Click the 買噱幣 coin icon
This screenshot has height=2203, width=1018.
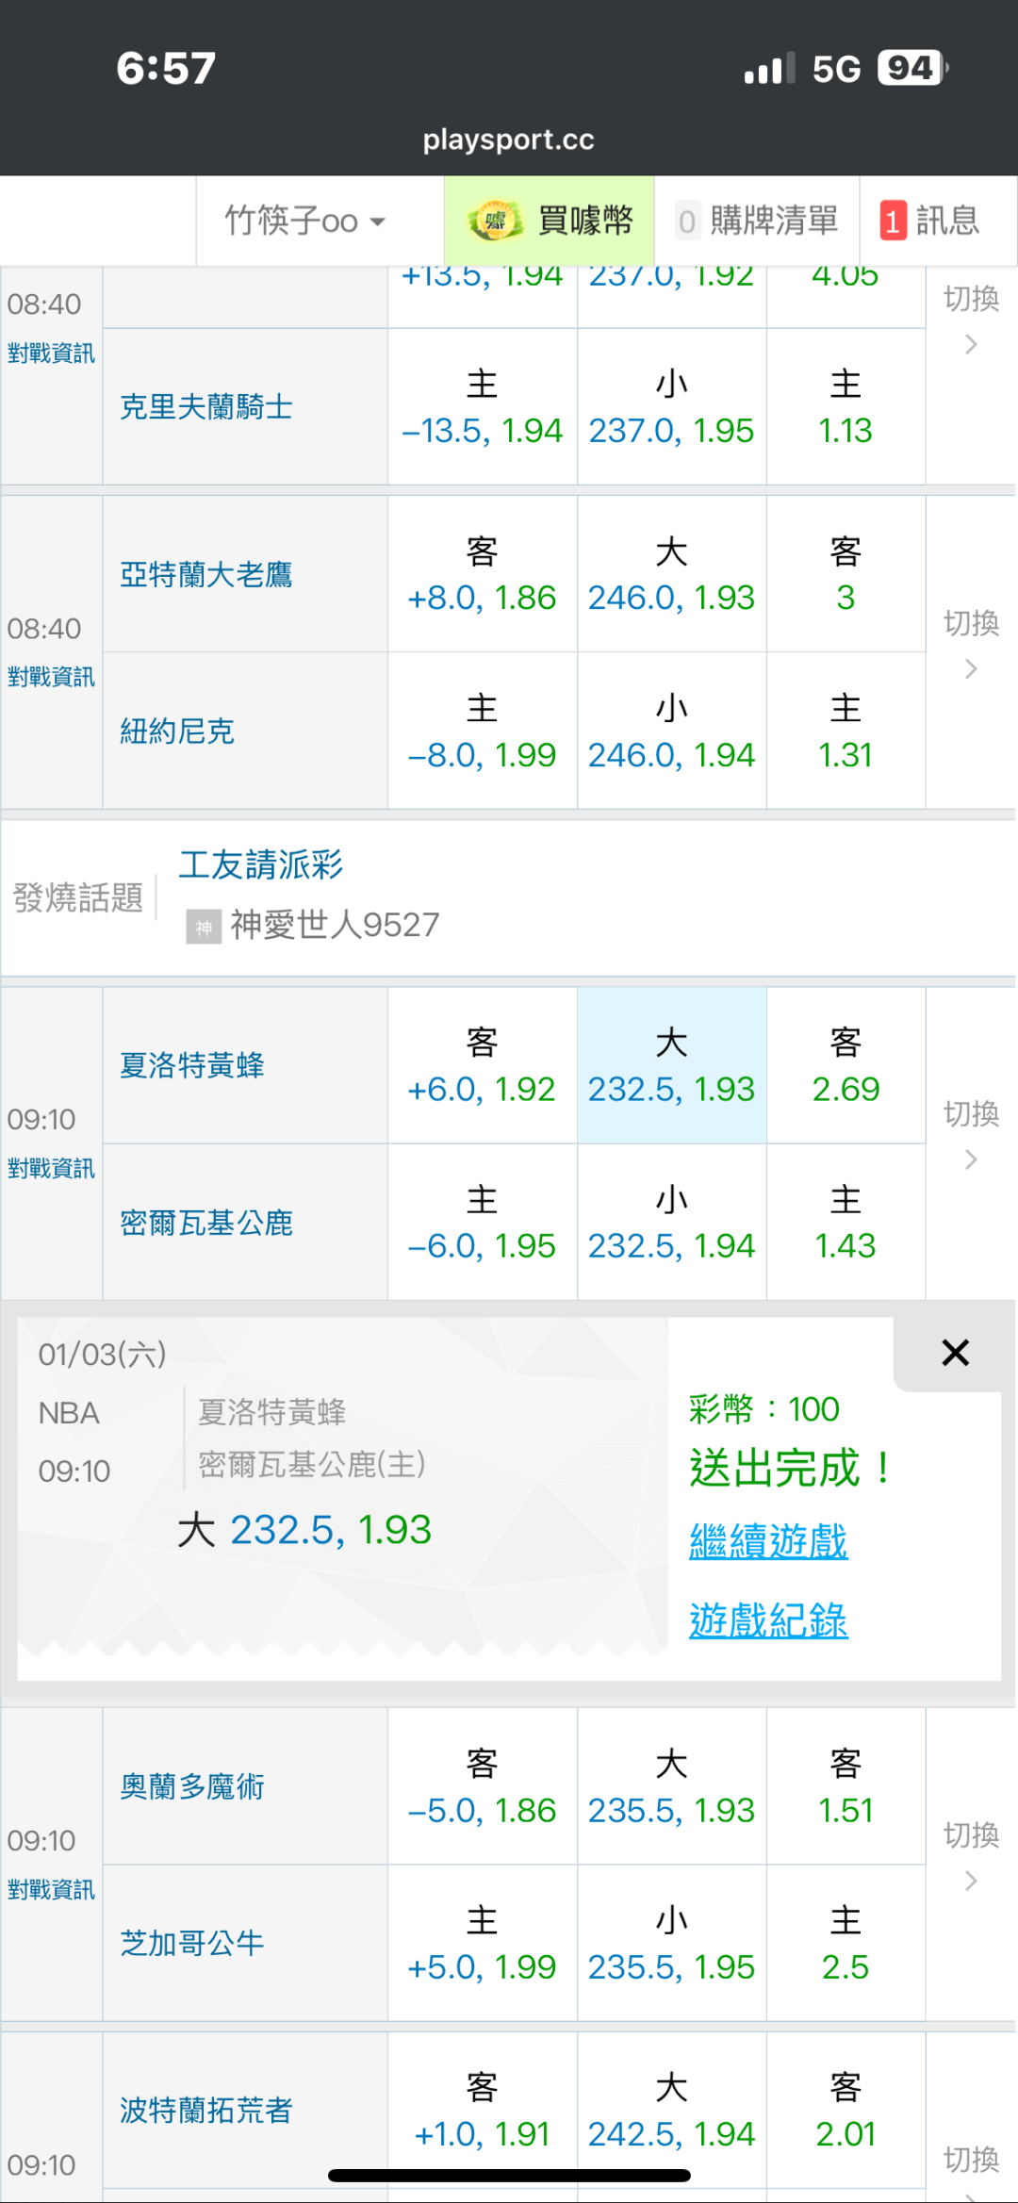click(496, 222)
